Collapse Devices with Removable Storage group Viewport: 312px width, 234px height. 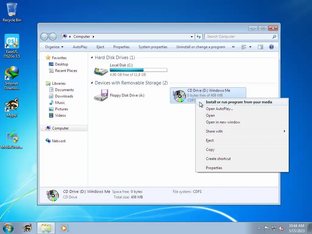[x=92, y=83]
